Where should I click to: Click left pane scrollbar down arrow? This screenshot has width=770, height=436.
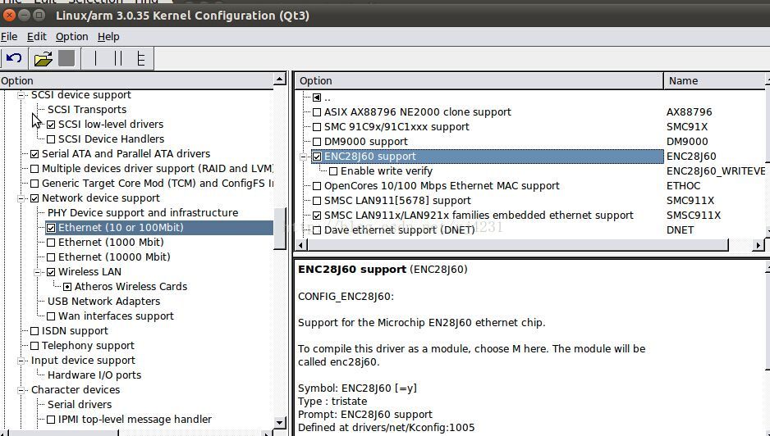[280, 423]
